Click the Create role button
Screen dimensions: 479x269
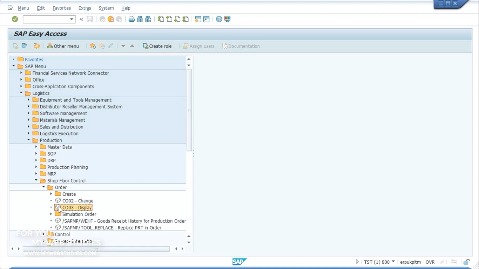tap(157, 46)
